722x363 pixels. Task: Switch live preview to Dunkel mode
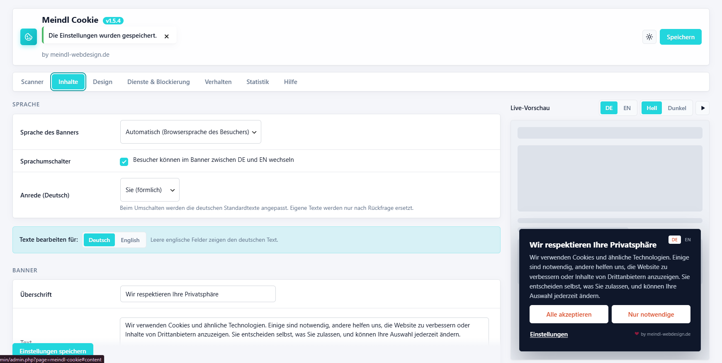pos(677,108)
